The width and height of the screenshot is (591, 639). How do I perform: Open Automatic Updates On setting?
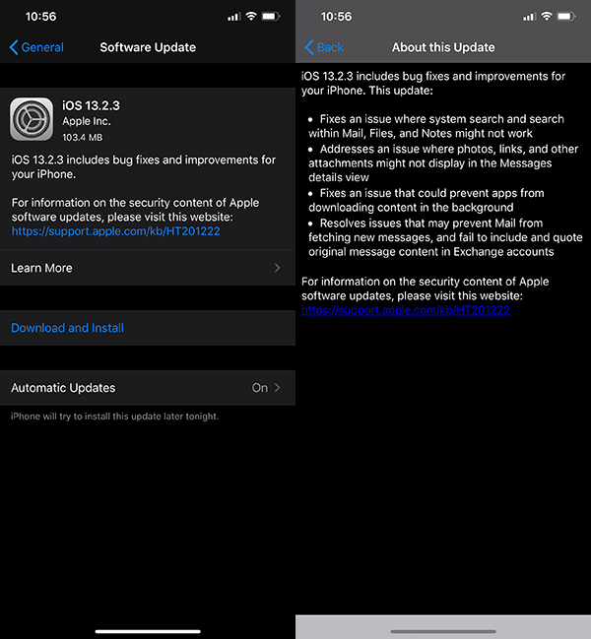tap(148, 388)
